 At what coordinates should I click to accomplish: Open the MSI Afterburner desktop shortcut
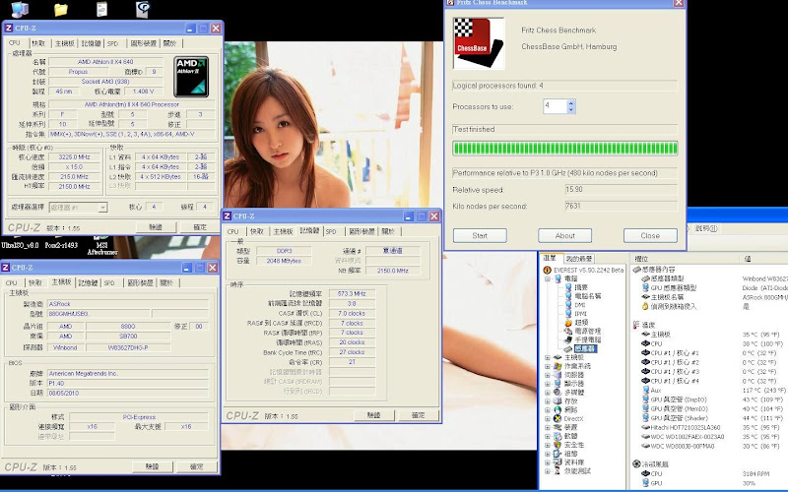tap(102, 246)
